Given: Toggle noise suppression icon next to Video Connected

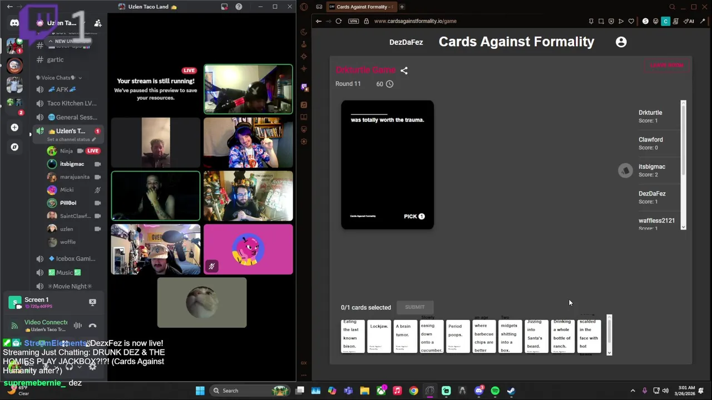Looking at the screenshot, I should [78, 326].
